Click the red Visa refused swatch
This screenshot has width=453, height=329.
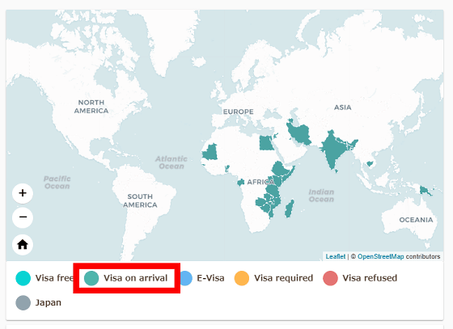pyautogui.click(x=330, y=278)
